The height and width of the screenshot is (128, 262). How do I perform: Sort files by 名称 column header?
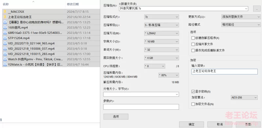(6, 4)
